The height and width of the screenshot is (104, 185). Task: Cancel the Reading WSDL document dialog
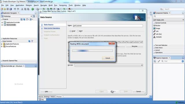coord(108,58)
